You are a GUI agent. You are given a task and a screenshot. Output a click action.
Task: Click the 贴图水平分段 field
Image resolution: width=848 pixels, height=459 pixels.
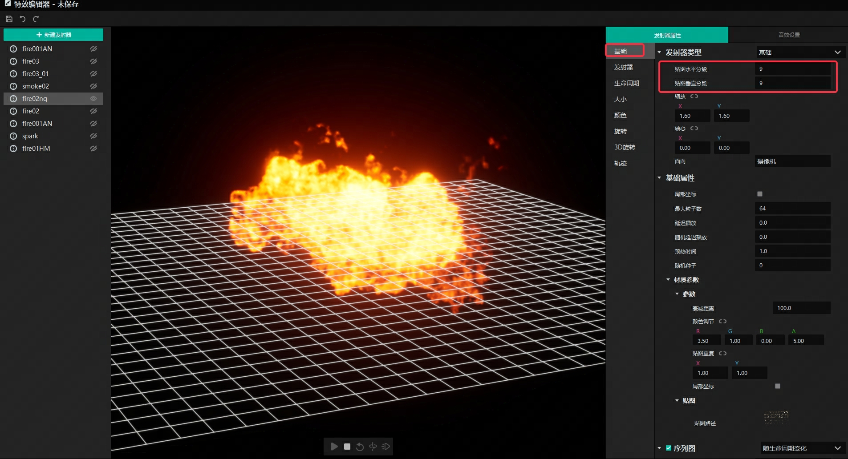pos(793,68)
